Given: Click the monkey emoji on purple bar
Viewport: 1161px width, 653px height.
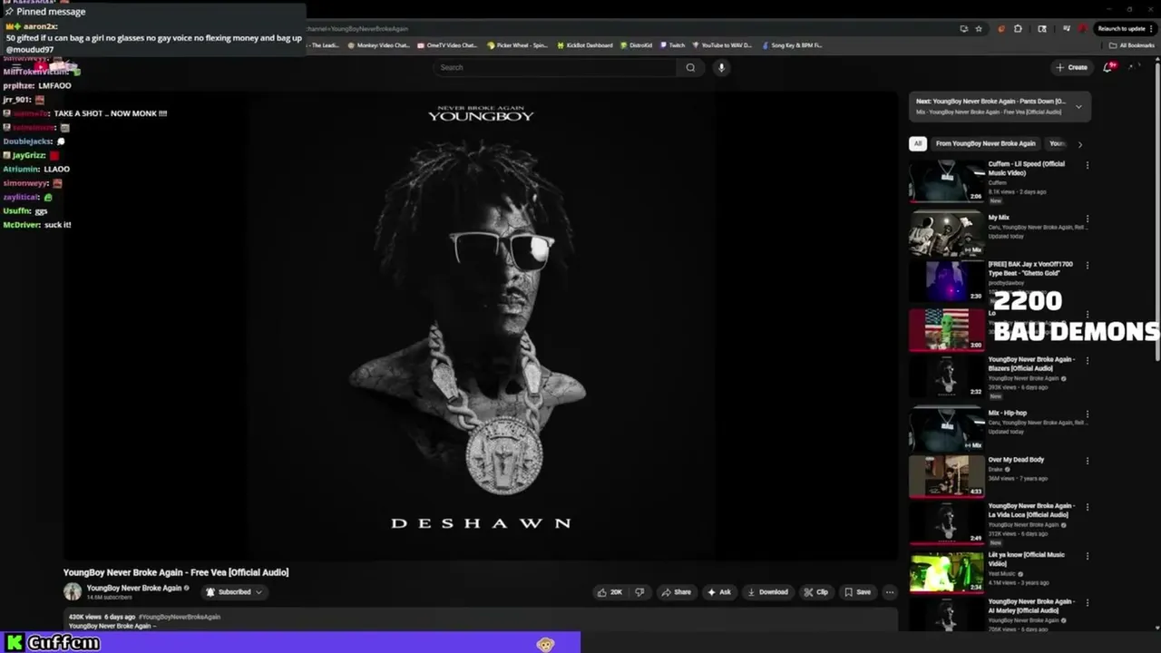Looking at the screenshot, I should 545,644.
